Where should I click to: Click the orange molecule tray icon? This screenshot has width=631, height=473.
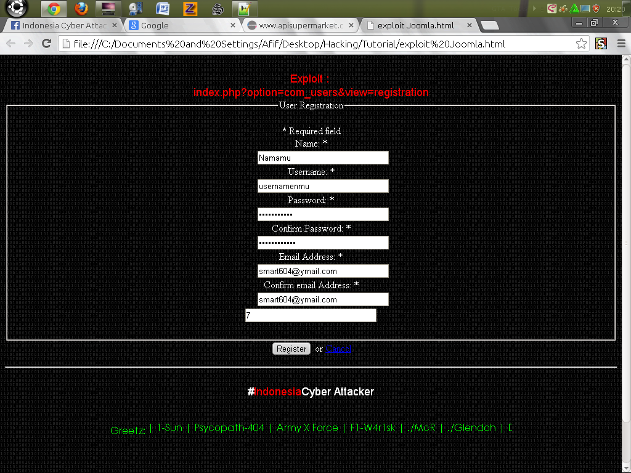coord(563,9)
